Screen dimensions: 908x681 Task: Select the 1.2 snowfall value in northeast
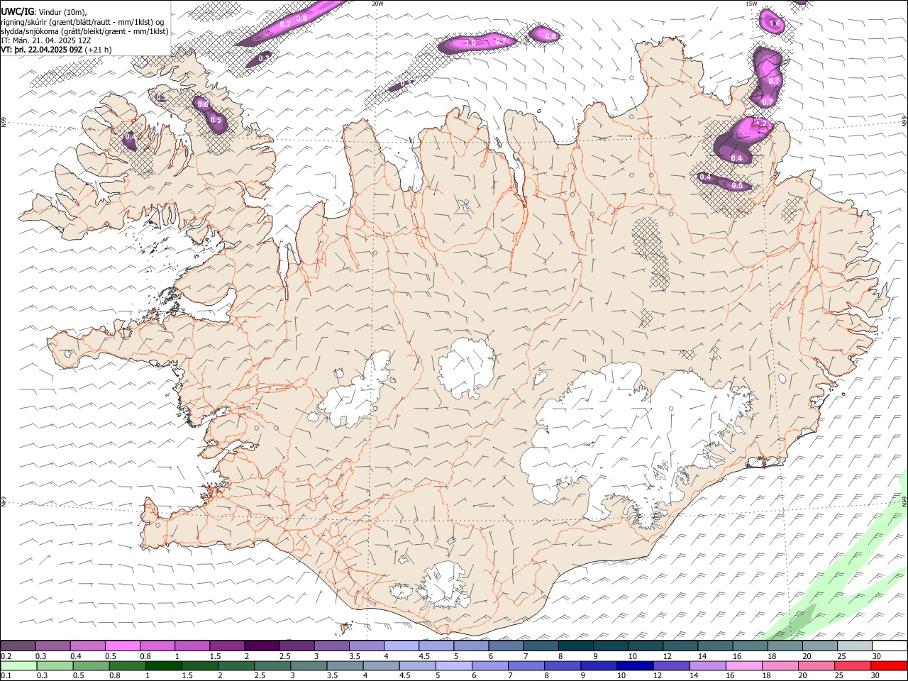[761, 124]
